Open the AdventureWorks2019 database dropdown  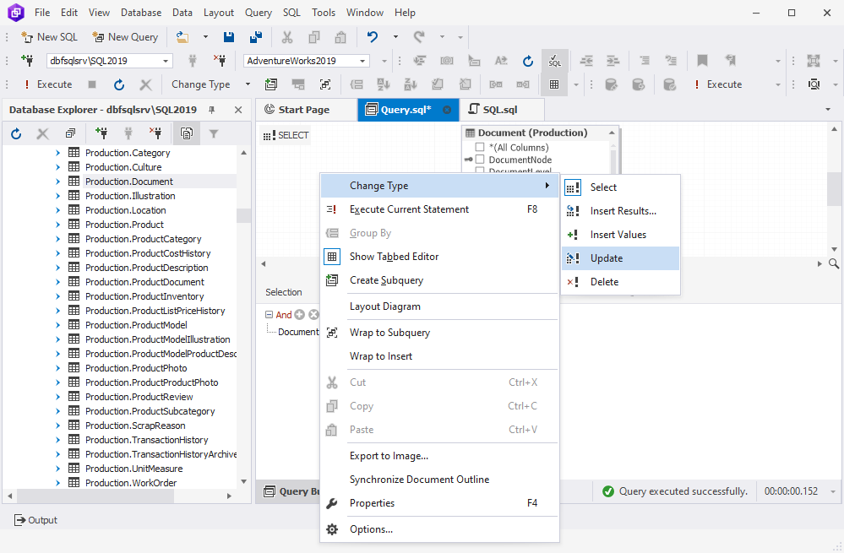363,60
